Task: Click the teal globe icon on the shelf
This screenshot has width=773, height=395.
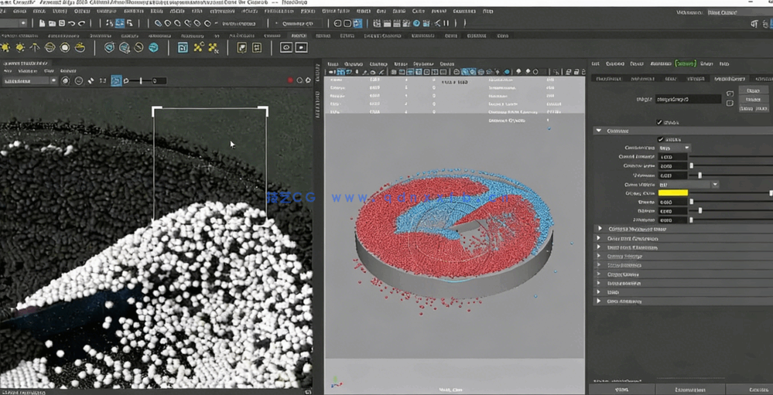Action: click(x=154, y=48)
